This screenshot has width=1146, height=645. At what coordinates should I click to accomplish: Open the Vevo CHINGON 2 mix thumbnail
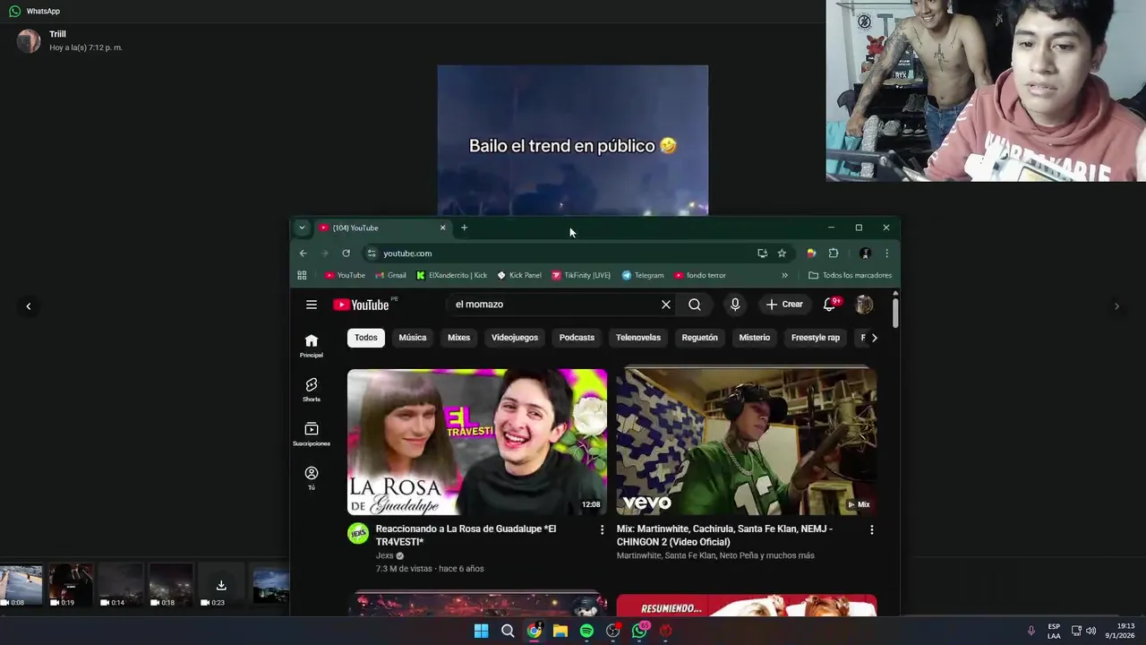(747, 443)
